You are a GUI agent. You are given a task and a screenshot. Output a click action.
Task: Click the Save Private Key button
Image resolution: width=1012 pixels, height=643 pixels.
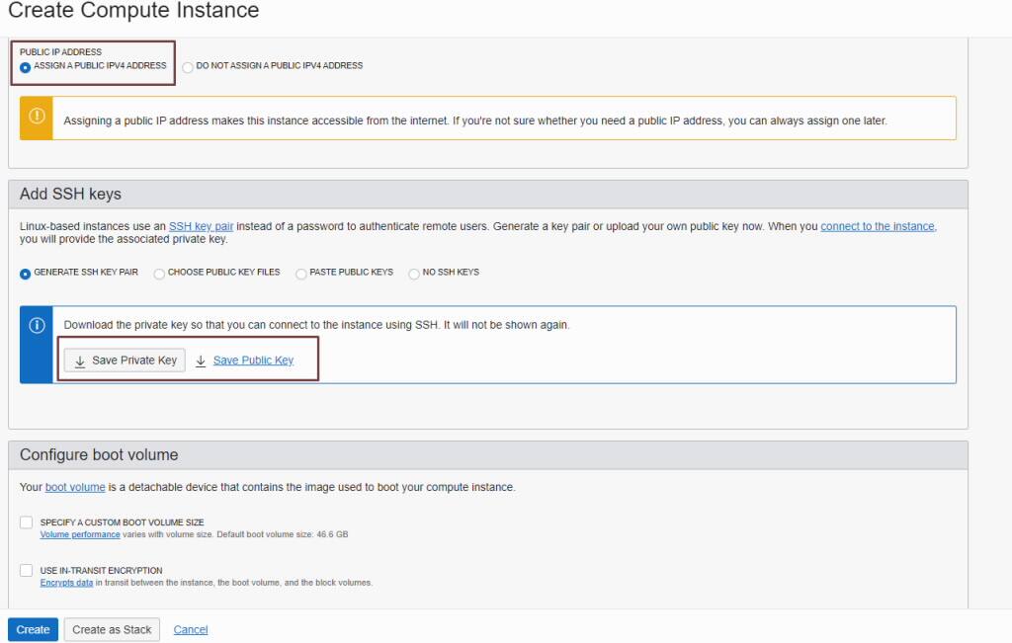[123, 360]
